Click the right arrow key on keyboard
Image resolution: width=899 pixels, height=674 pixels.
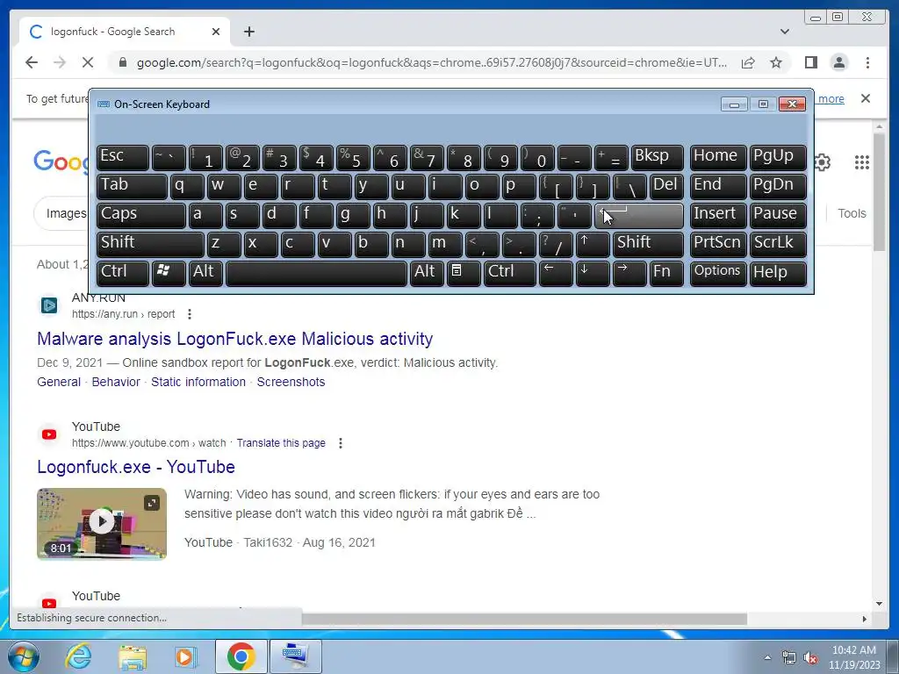[x=629, y=274]
